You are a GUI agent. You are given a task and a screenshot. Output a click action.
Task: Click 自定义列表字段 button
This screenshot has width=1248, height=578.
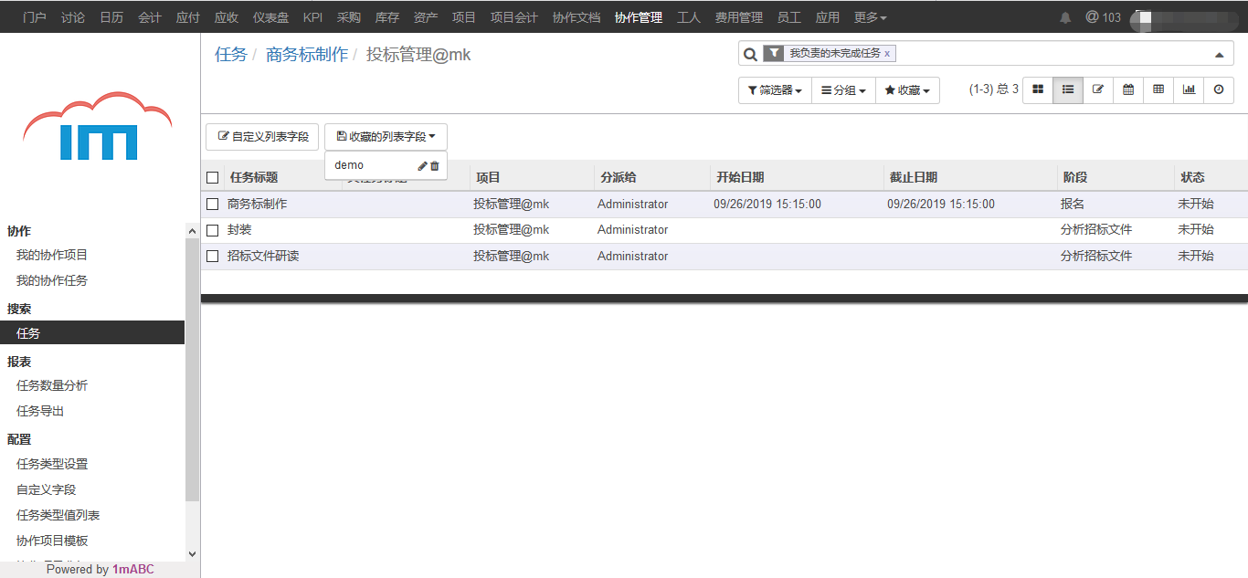tap(263, 137)
